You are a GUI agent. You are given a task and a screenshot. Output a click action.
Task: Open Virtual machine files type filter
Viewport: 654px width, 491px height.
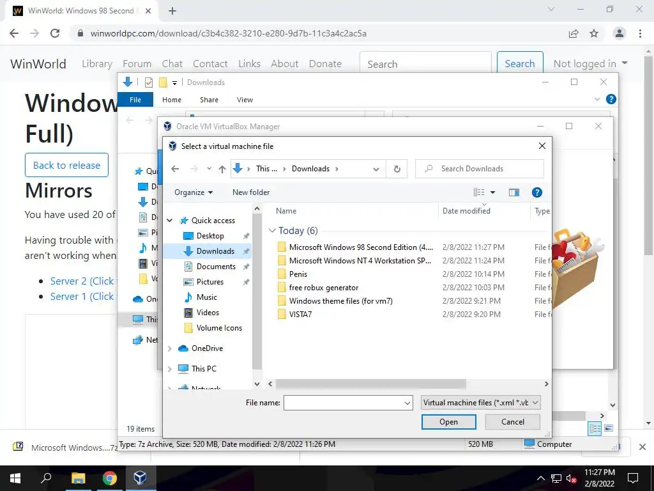481,403
